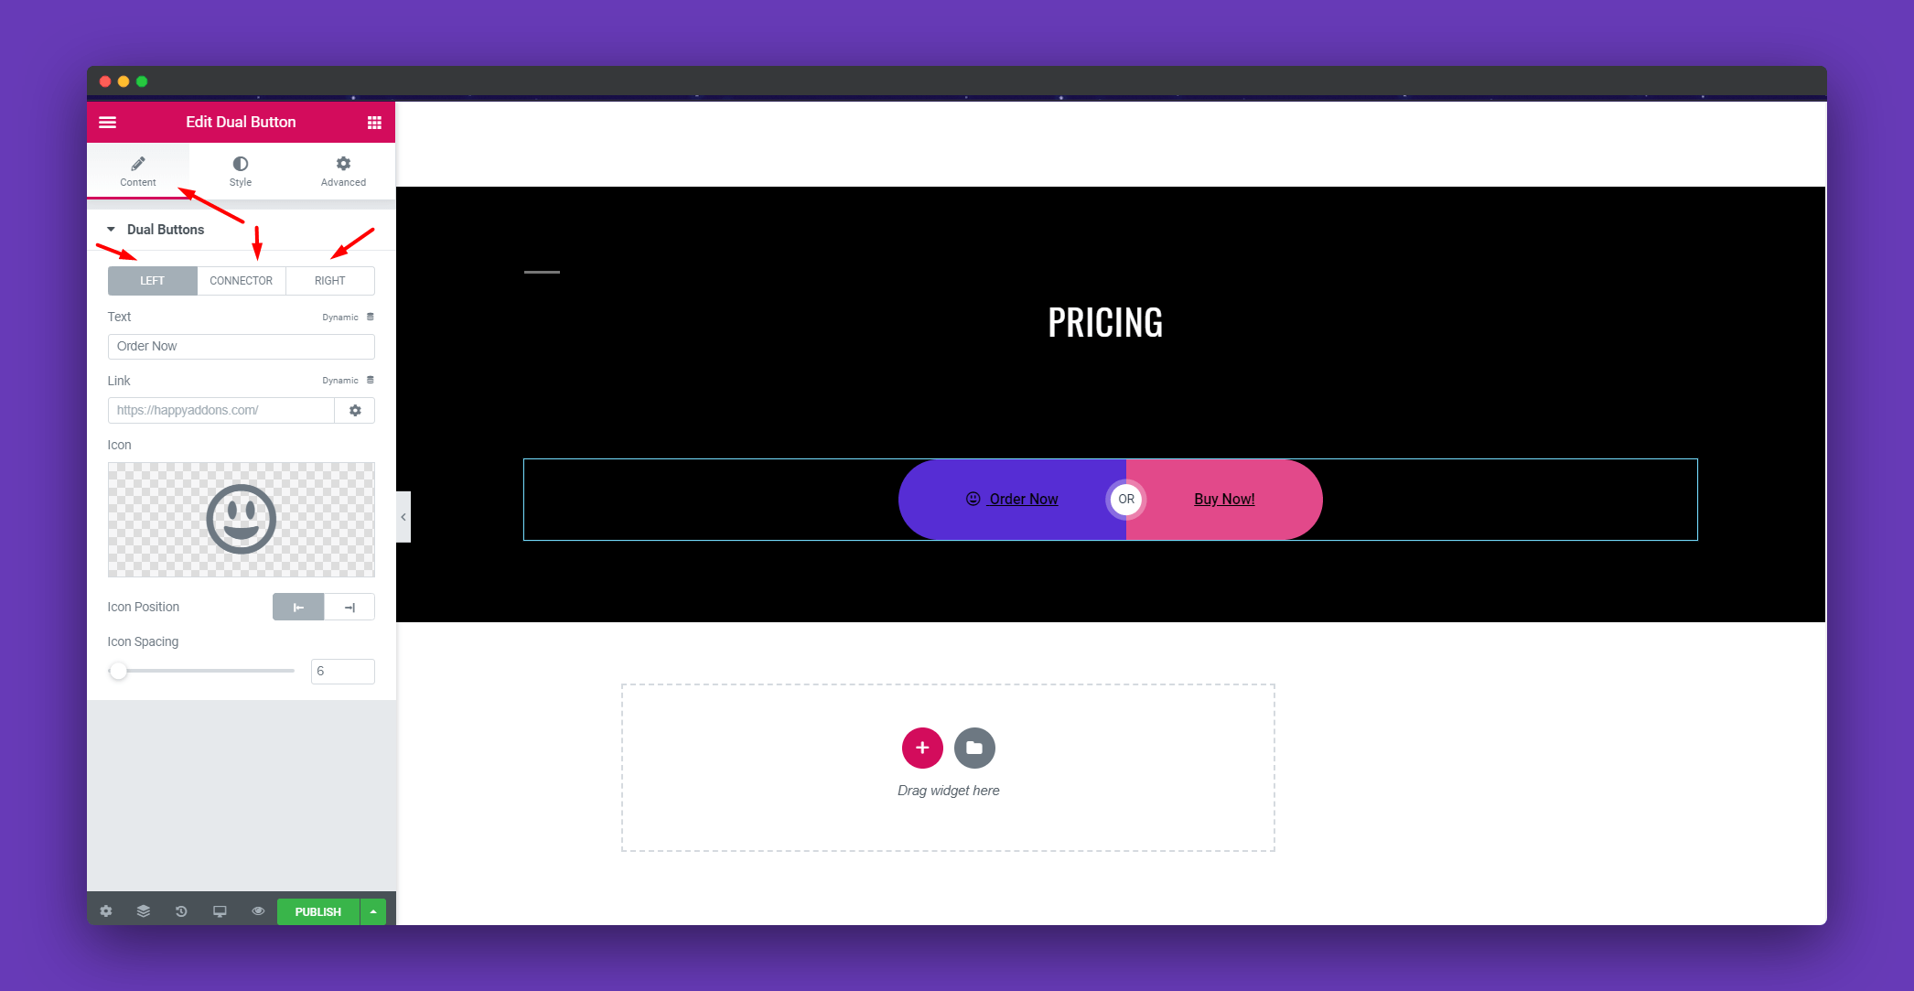The height and width of the screenshot is (991, 1914).
Task: Click the Advanced tab in editor
Action: click(x=342, y=170)
